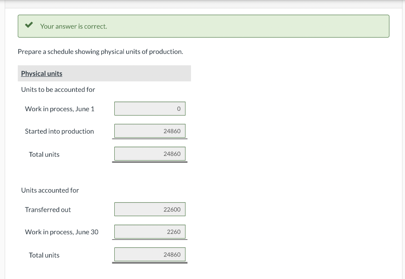Viewport: 405px width, 279px height.
Task: Select the Transferred out field showing 22600
Action: pyautogui.click(x=150, y=209)
